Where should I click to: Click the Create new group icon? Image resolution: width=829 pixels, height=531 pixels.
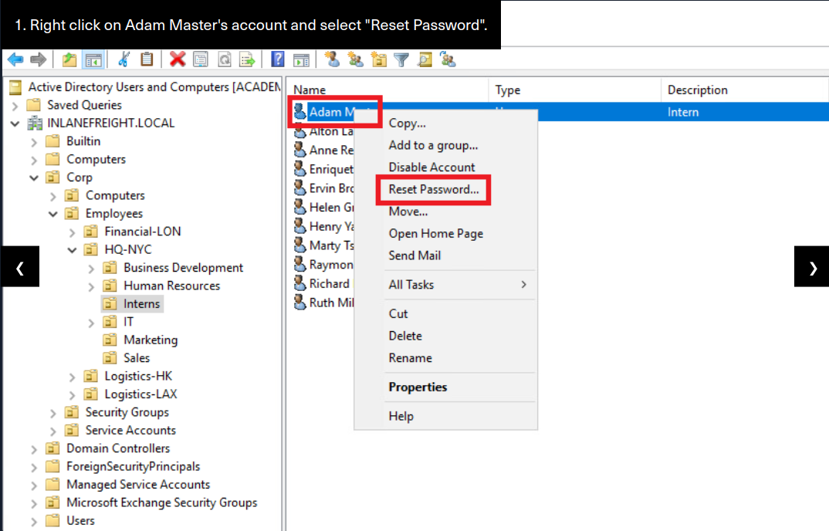[x=355, y=59]
